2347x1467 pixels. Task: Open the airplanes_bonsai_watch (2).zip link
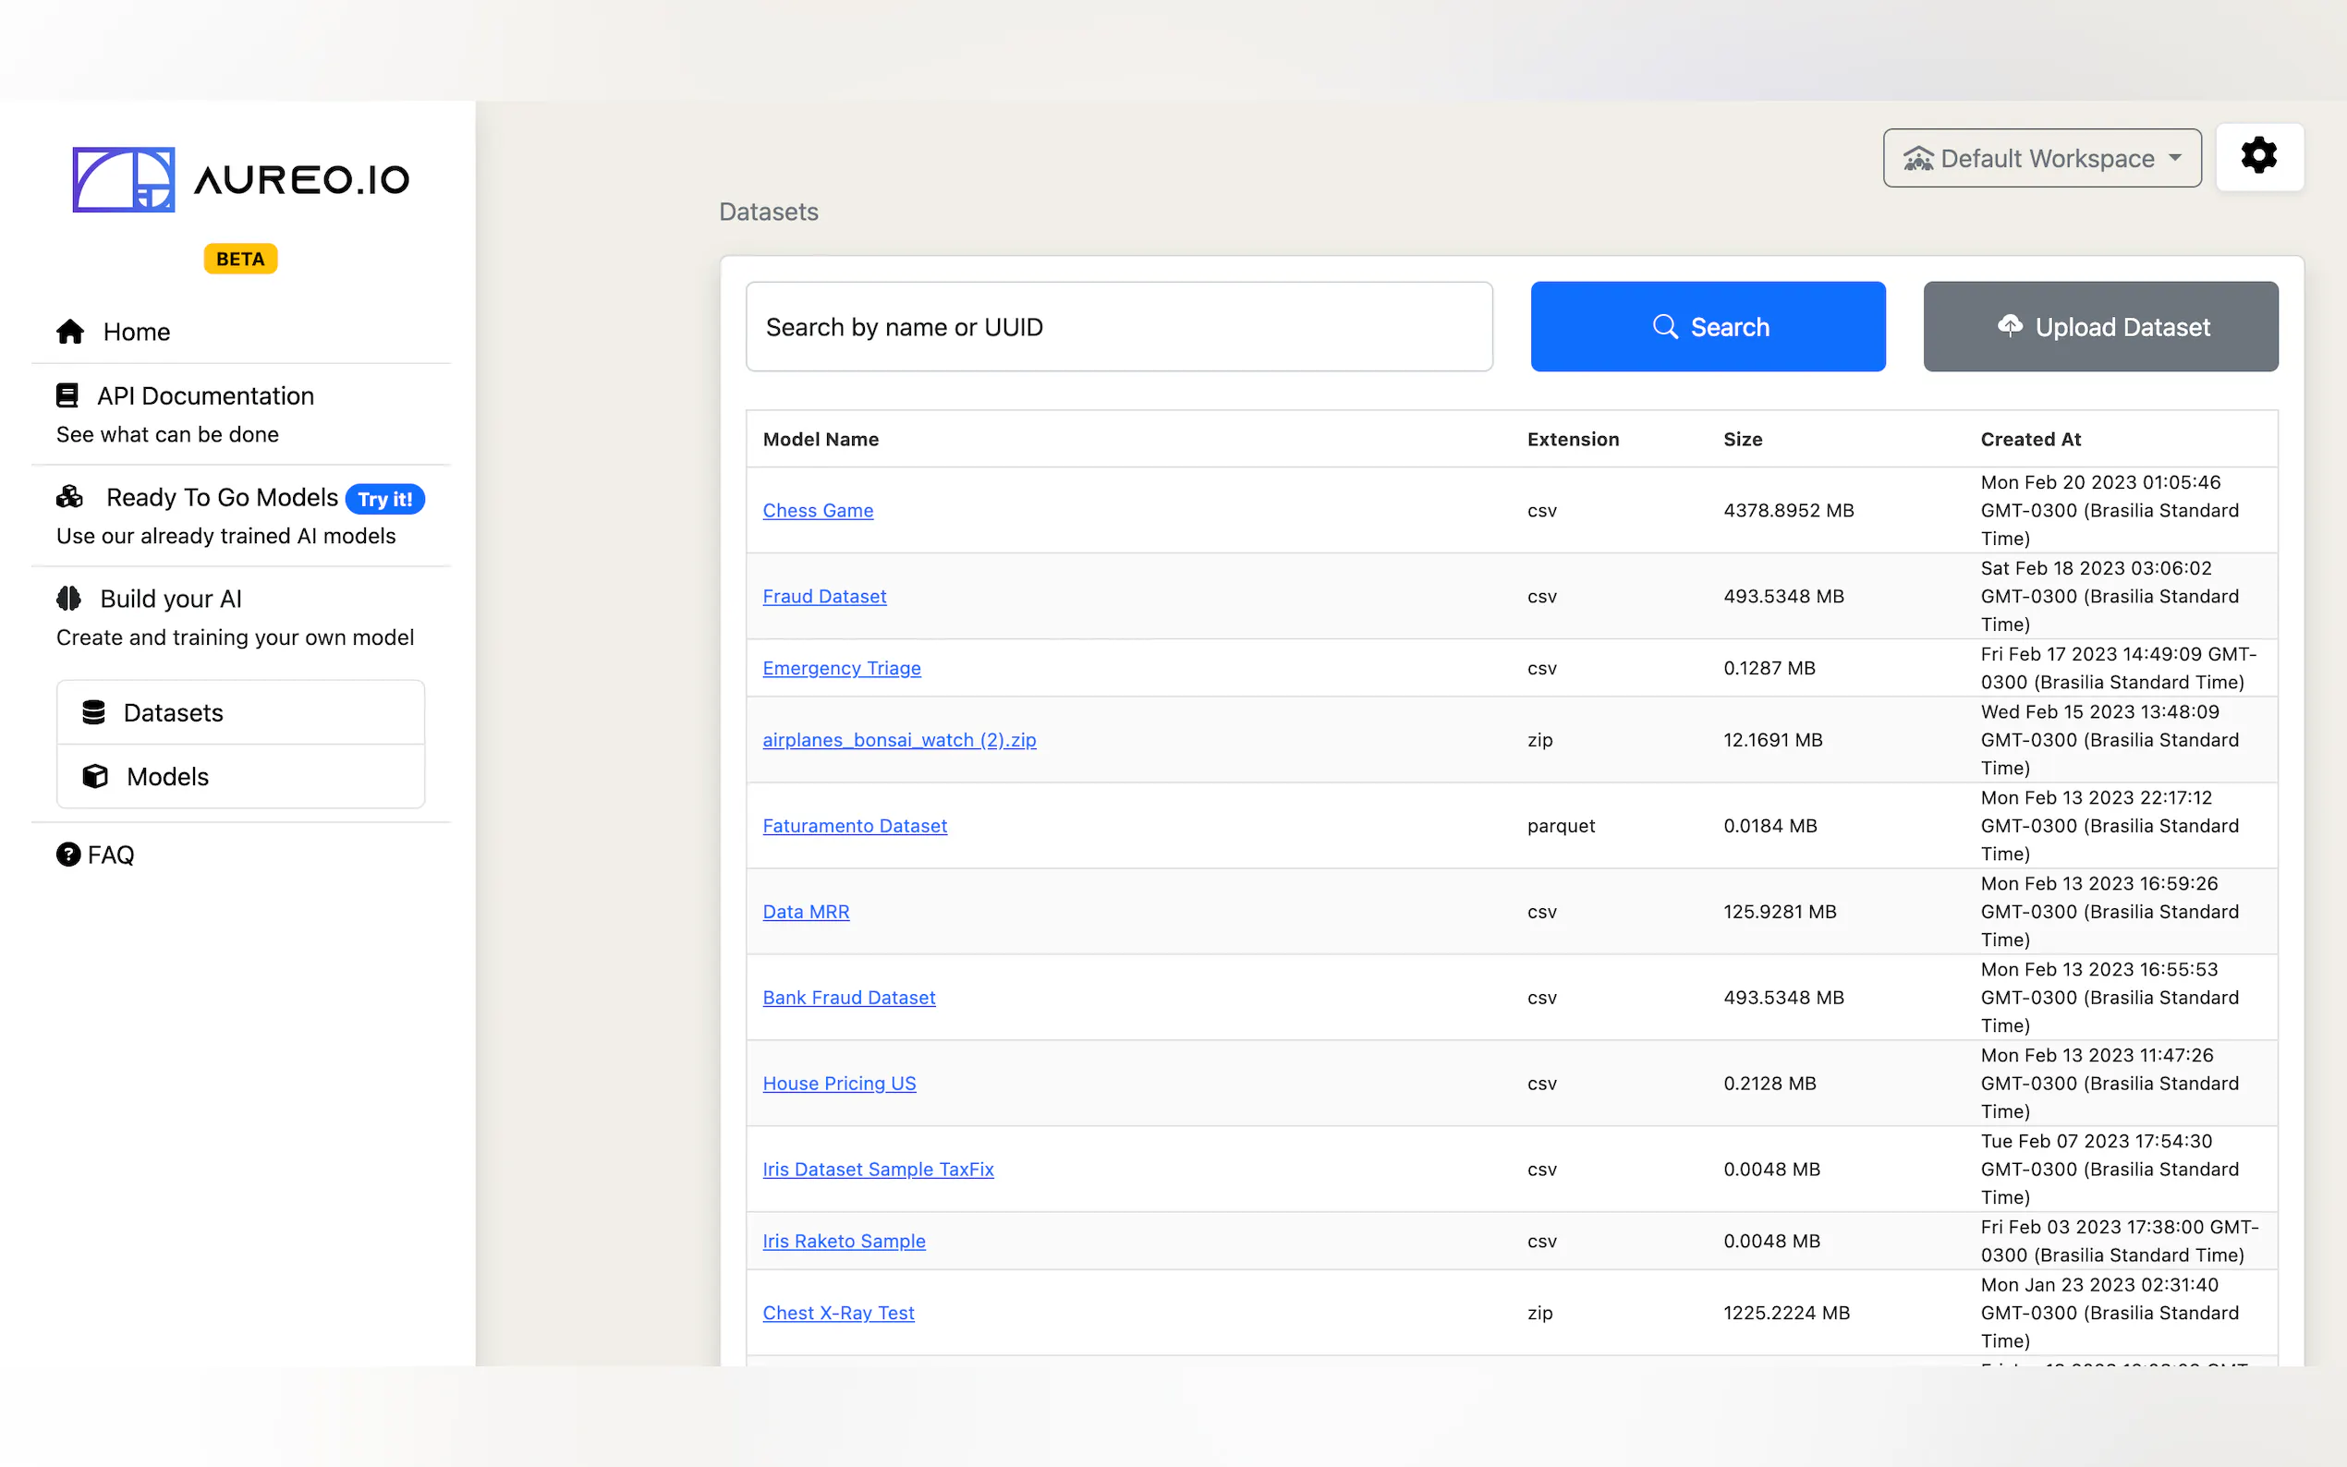[898, 739]
